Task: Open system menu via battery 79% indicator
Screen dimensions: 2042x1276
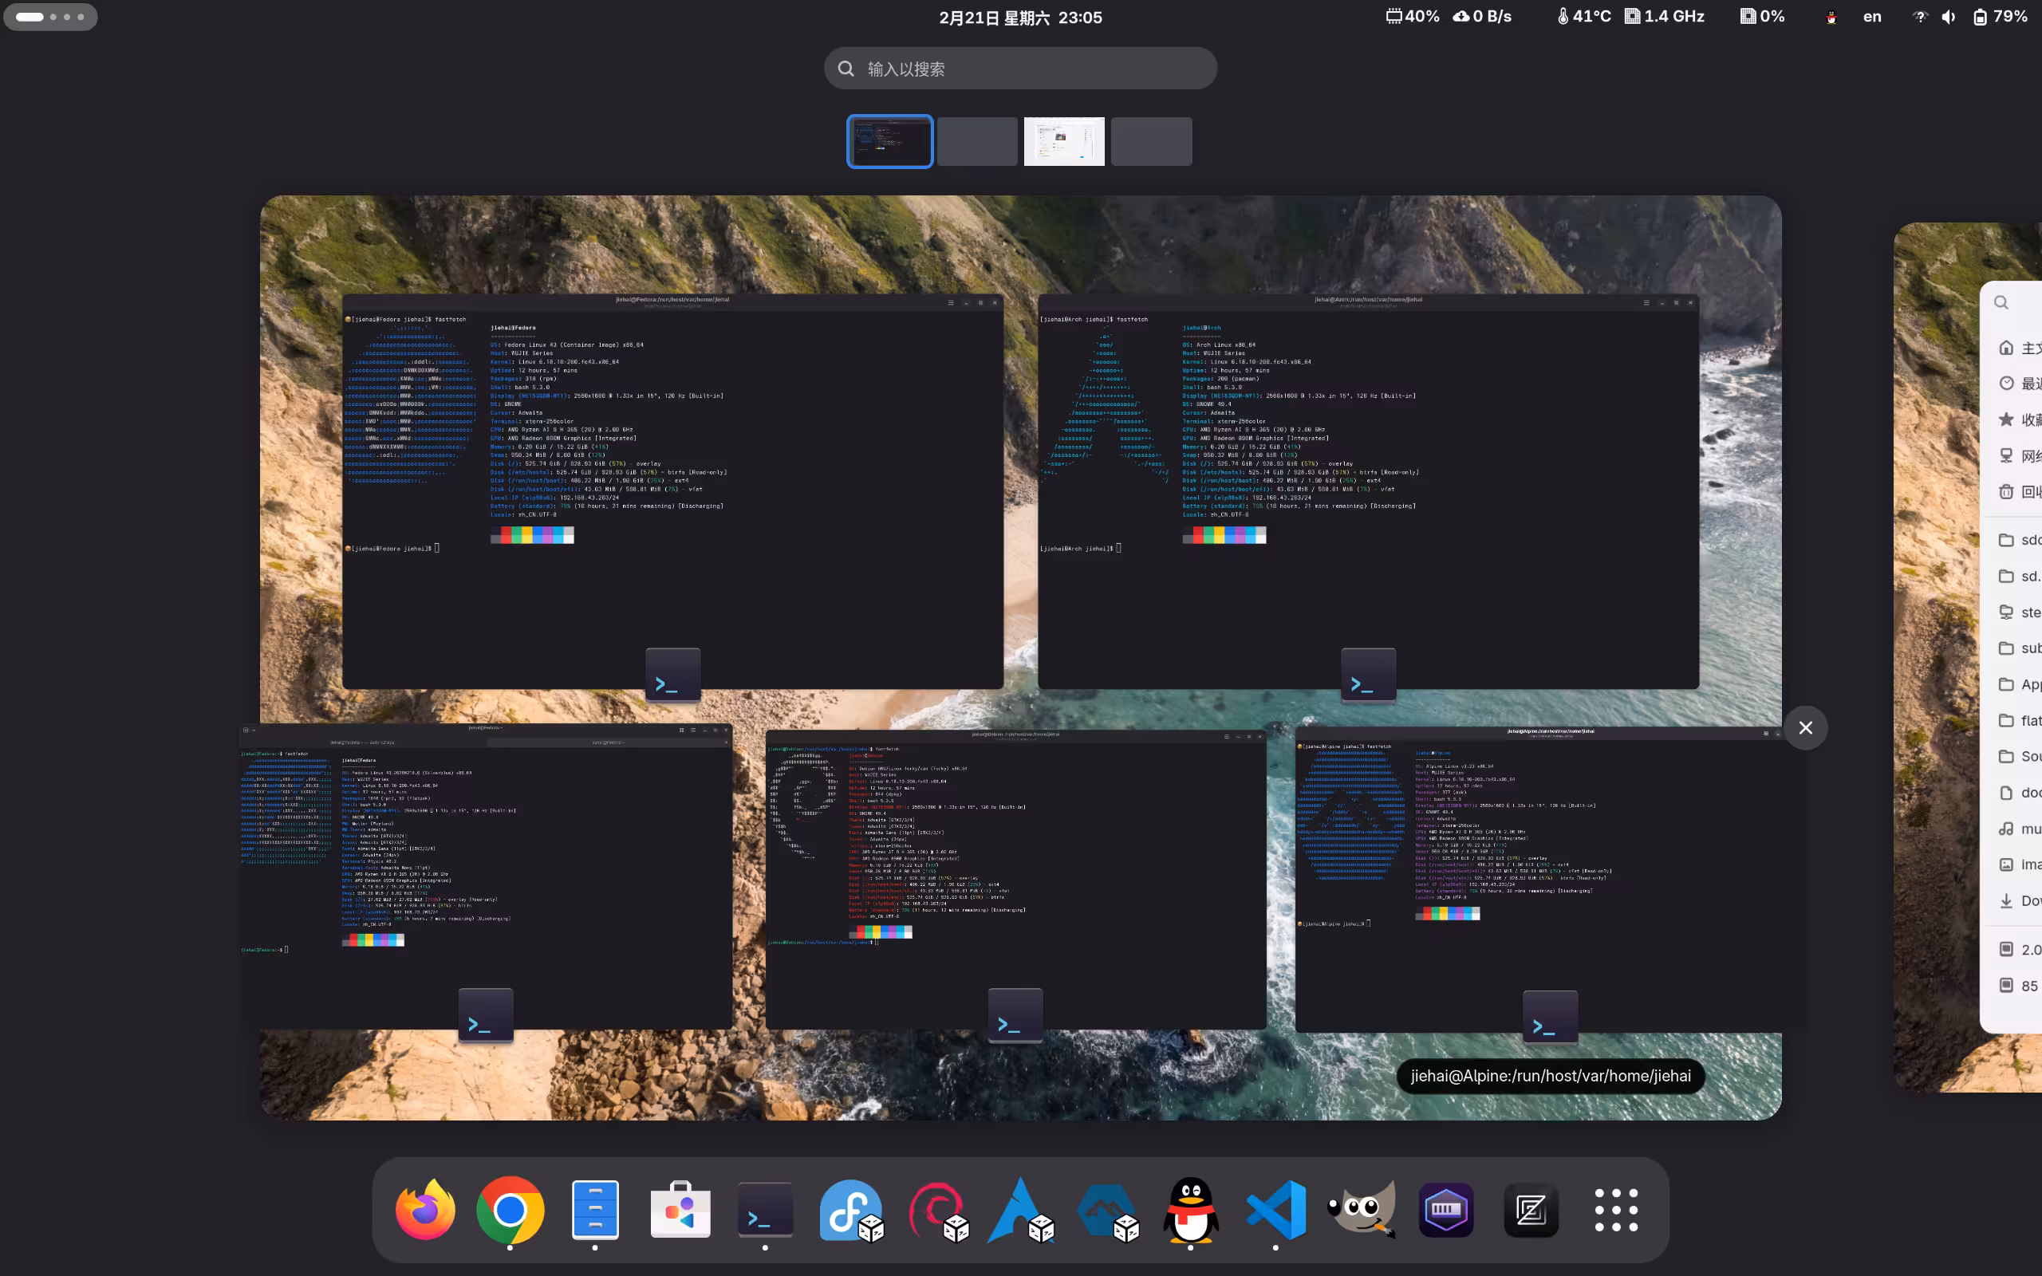Action: click(2000, 17)
